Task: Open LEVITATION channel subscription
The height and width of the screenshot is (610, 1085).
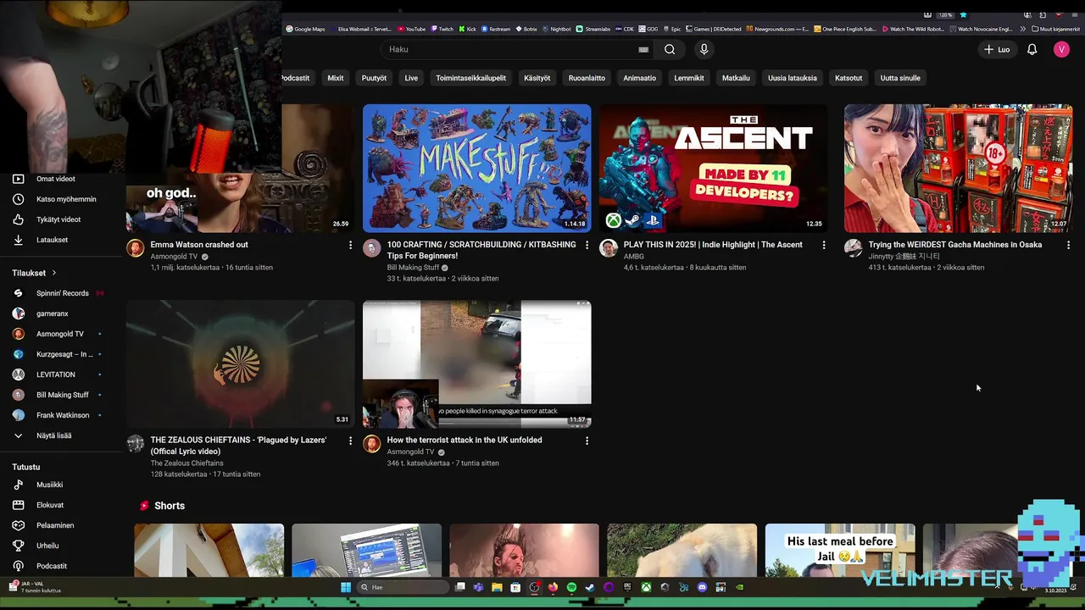Action: point(56,374)
